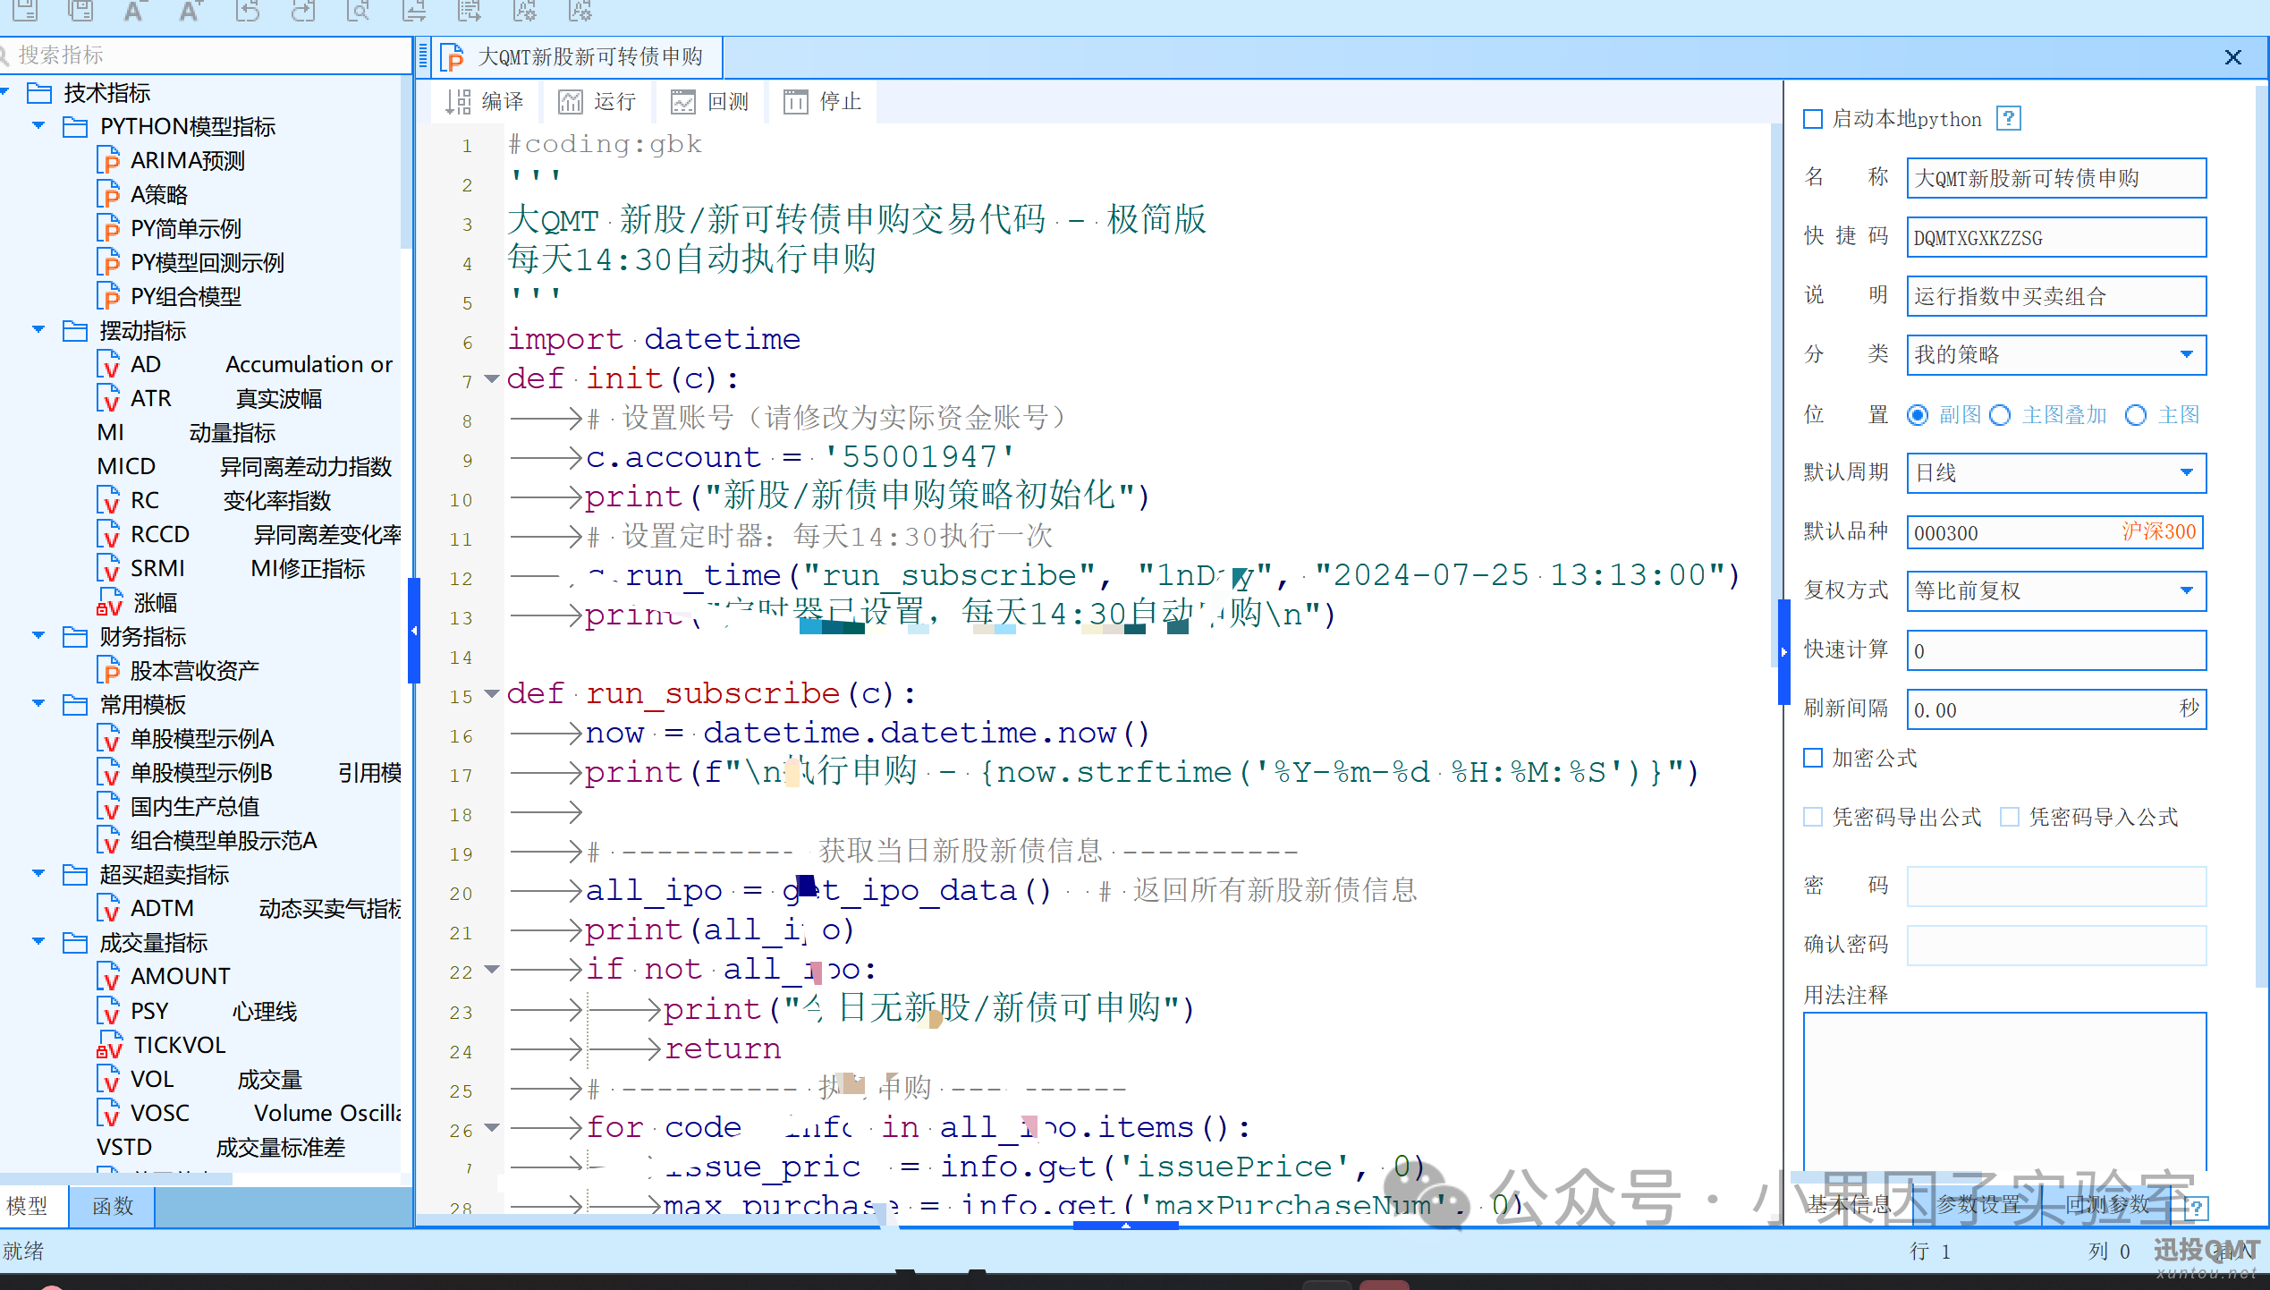Select TICKVOL volume indicator
Viewport: 2270px width, 1290px height.
162,1045
